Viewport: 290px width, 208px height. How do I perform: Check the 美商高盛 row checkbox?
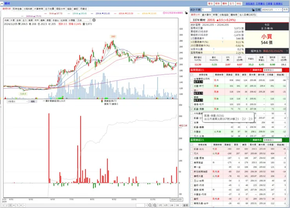[192, 163]
